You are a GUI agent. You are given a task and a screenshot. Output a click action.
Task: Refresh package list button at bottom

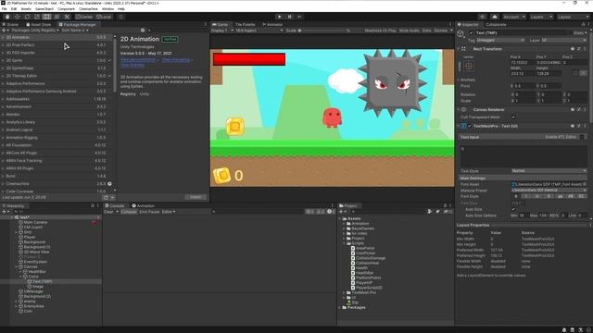106,197
